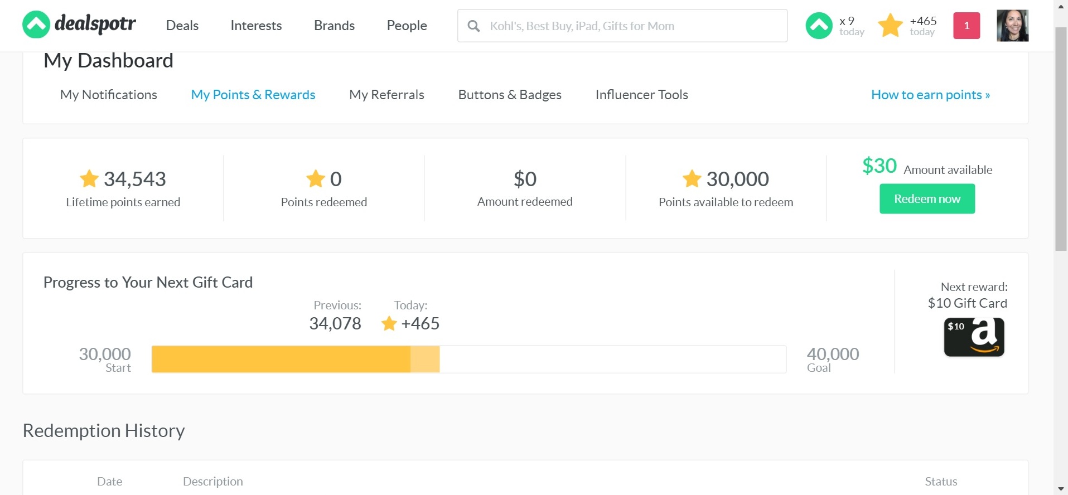
Task: Open the Influencer Tools tab
Action: (x=641, y=95)
